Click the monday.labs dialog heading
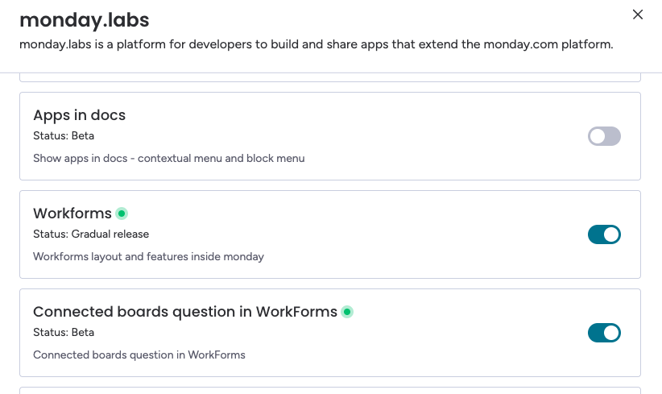Viewport: 662px width, 394px height. click(x=84, y=19)
